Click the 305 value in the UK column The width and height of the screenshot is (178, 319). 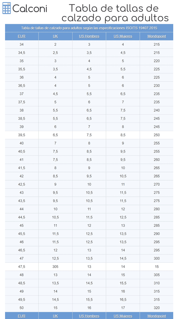(x=55, y=267)
